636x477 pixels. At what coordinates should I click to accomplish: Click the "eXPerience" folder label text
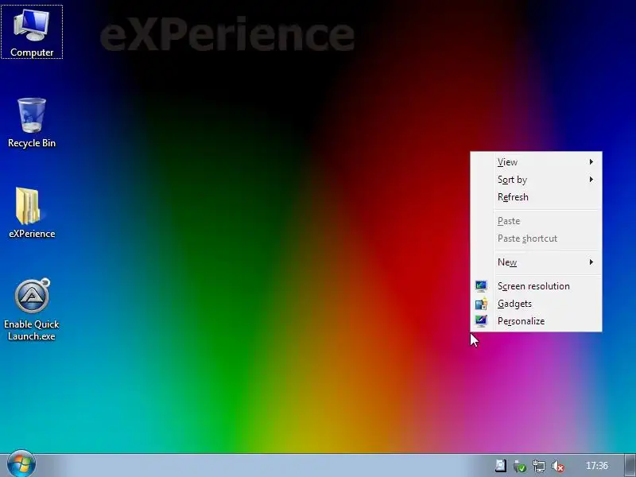point(32,234)
